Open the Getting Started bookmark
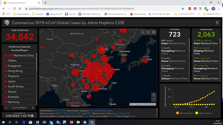Image resolution: width=223 pixels, height=125 pixels. click(138, 14)
